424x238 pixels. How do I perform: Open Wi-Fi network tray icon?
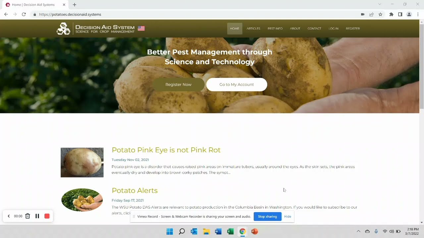pos(385,231)
